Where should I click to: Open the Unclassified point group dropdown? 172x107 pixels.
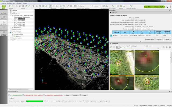coord(85,6)
